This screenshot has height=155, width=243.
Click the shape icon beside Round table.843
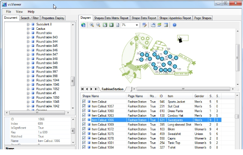pos(33,37)
